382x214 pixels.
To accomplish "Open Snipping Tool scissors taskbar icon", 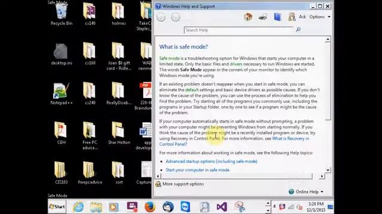I will pyautogui.click(x=240, y=207).
